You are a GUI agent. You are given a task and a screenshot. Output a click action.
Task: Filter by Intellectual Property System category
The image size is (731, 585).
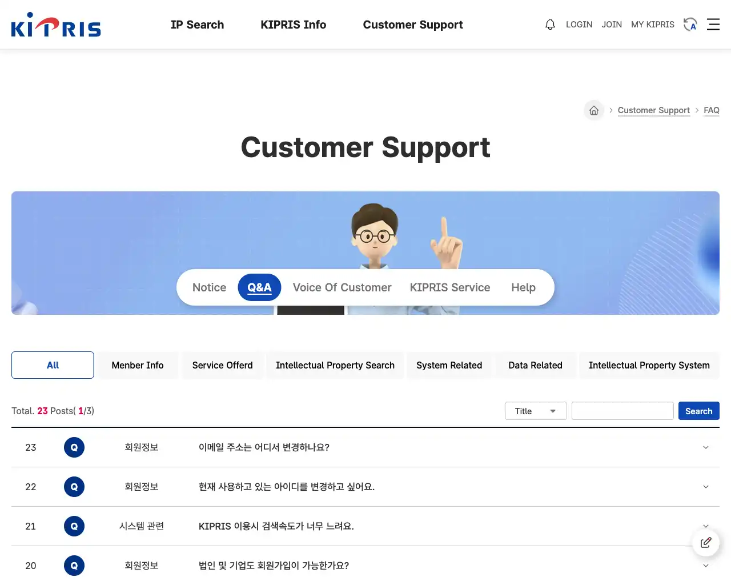tap(649, 365)
